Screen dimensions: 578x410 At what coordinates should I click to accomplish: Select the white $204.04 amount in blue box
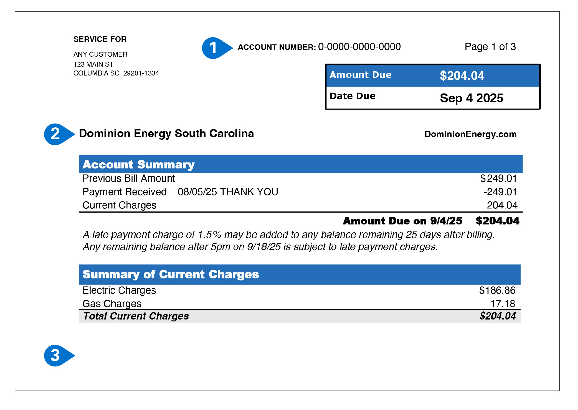[462, 76]
